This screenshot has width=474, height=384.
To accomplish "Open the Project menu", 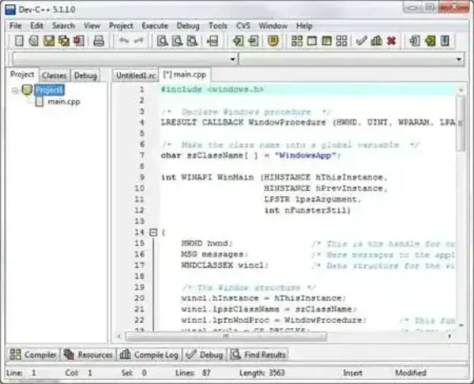I will (x=121, y=26).
